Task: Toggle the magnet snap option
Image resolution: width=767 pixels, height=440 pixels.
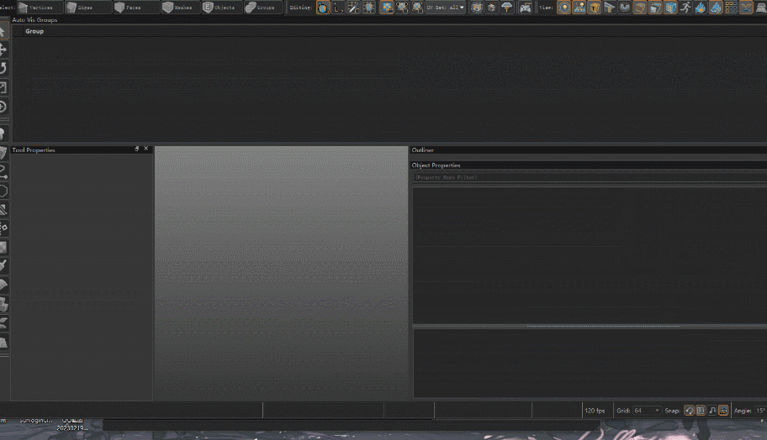Action: click(690, 411)
